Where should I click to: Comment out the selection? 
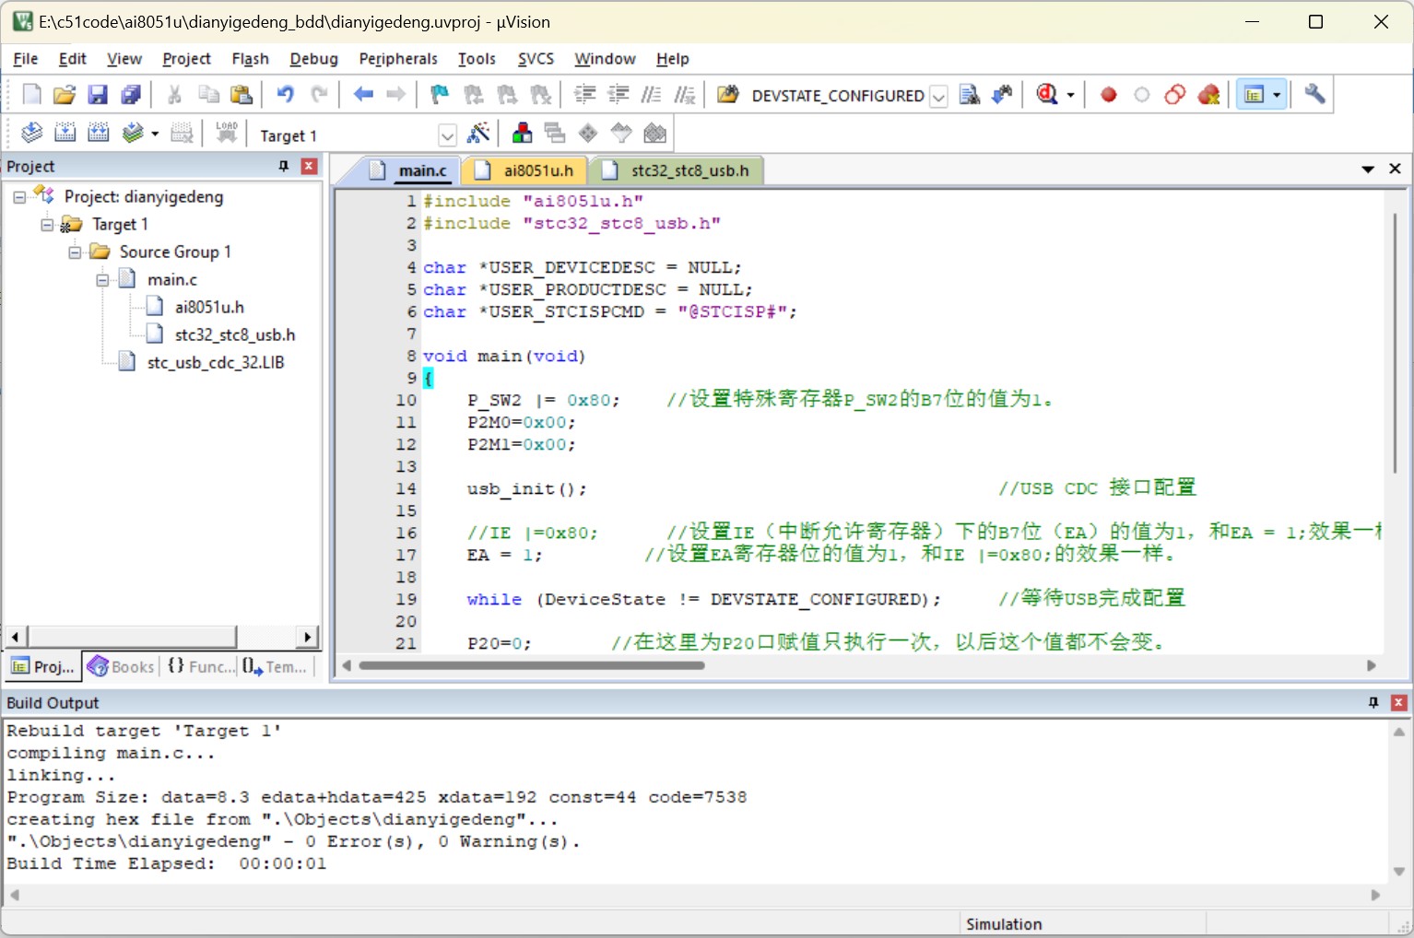click(651, 94)
